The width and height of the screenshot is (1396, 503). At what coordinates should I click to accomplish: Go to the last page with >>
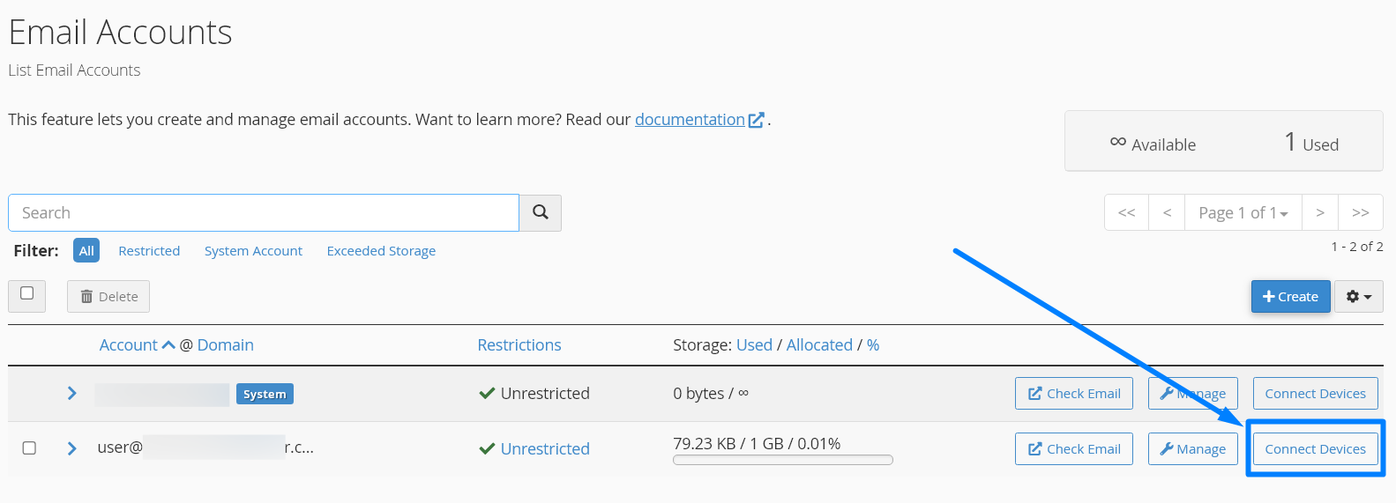(x=1361, y=212)
